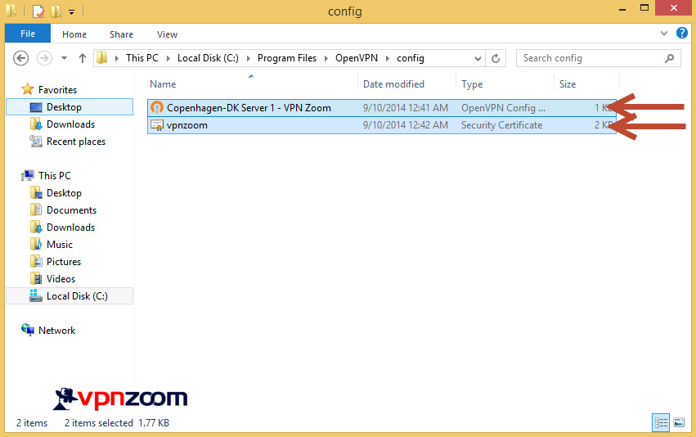Click the 9/10/2014 12:42 AM date cell

[x=406, y=125]
